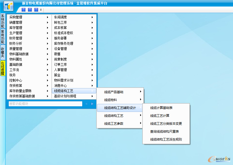Open the 高级计划与排程 menu
The width and height of the screenshot is (233, 165).
74,96
